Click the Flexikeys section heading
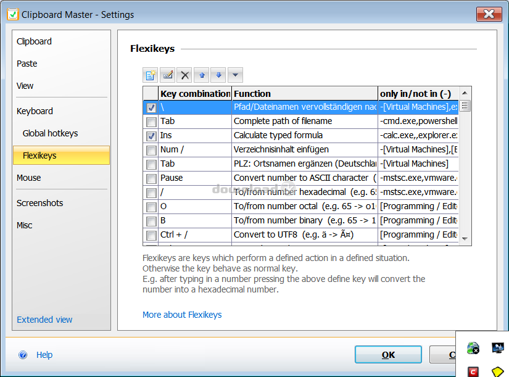This screenshot has width=509, height=377. (x=152, y=49)
